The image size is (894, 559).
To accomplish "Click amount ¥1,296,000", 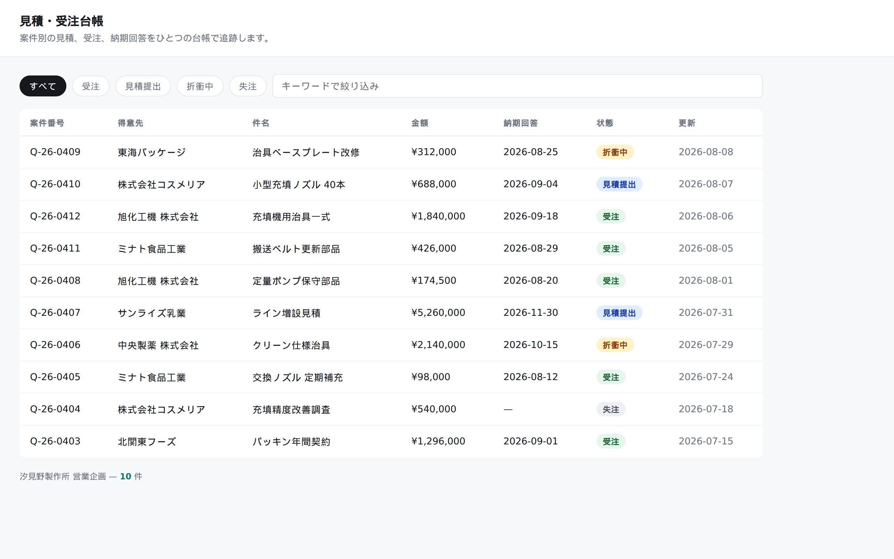I will [438, 441].
